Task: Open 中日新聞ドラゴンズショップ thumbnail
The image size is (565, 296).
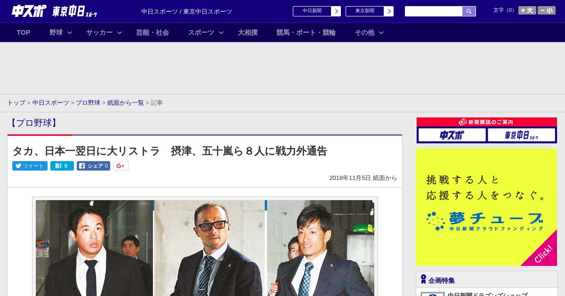Action: (432, 294)
